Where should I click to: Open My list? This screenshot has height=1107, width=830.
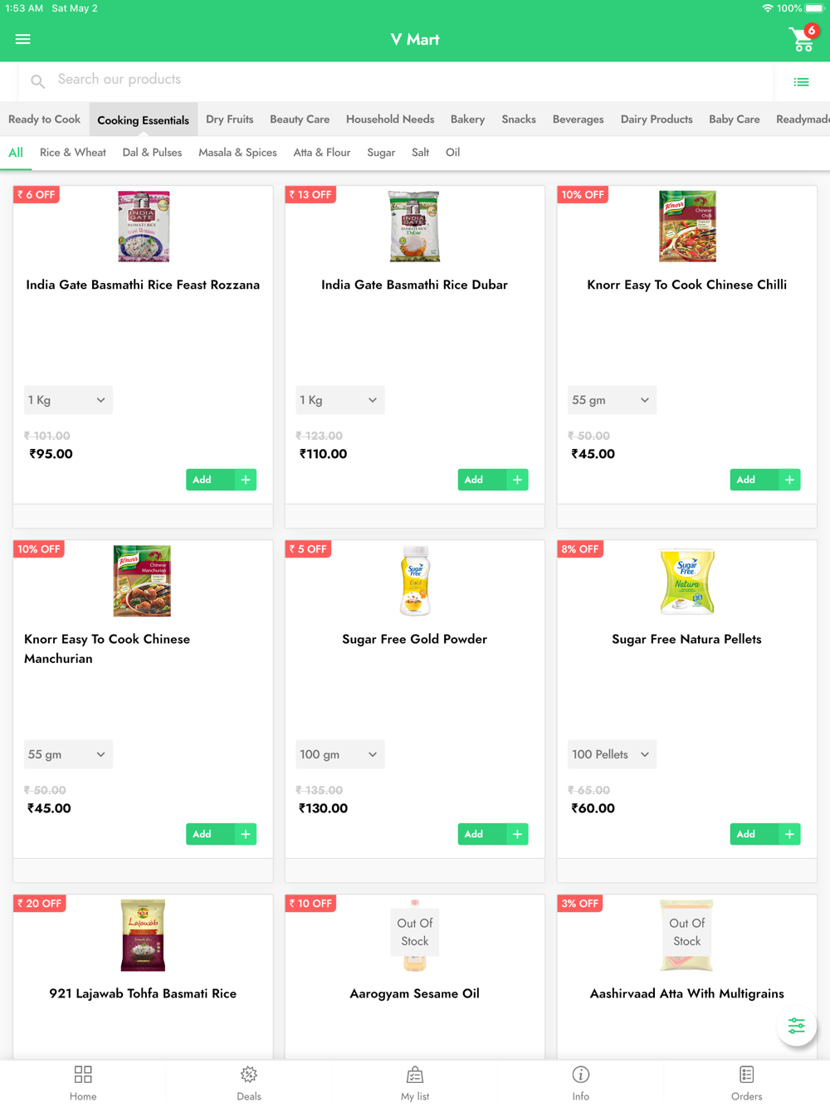pyautogui.click(x=415, y=1084)
